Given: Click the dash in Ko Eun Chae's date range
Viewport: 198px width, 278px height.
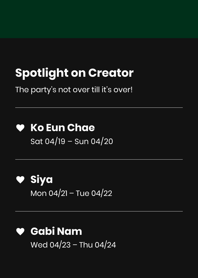Looking at the screenshot, I should [x=70, y=142].
